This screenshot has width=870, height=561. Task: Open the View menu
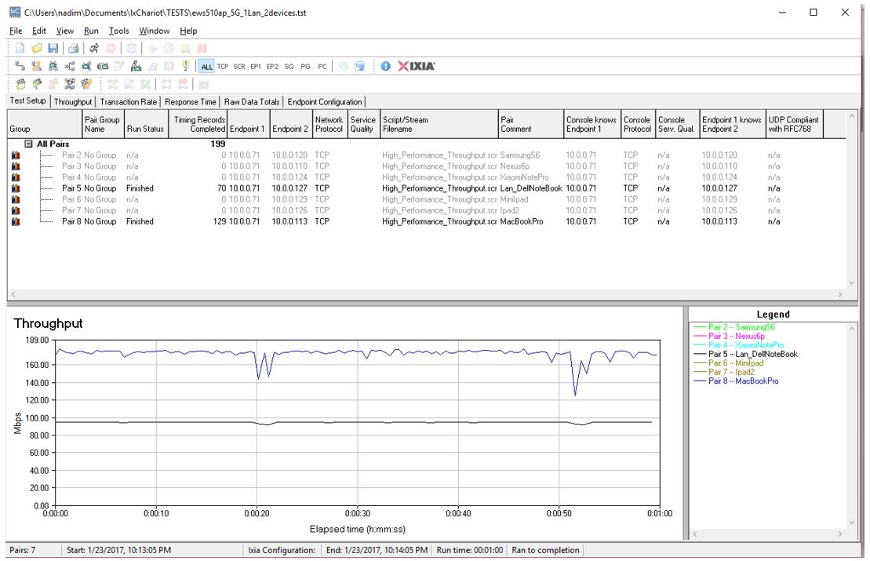point(65,31)
